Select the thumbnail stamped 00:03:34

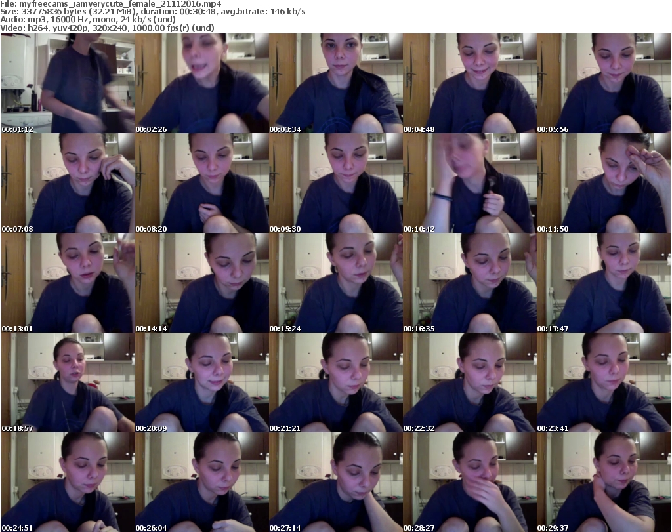coord(336,83)
